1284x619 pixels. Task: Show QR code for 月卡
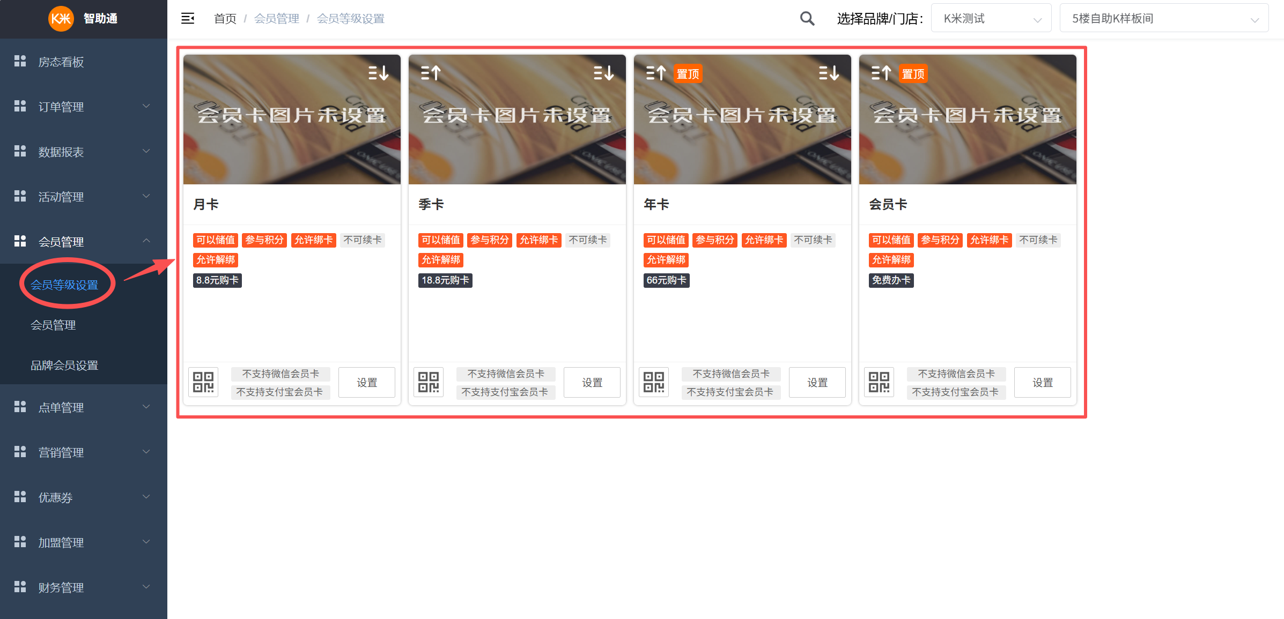[x=203, y=382]
